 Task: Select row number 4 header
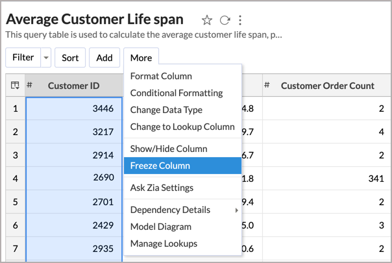click(15, 179)
